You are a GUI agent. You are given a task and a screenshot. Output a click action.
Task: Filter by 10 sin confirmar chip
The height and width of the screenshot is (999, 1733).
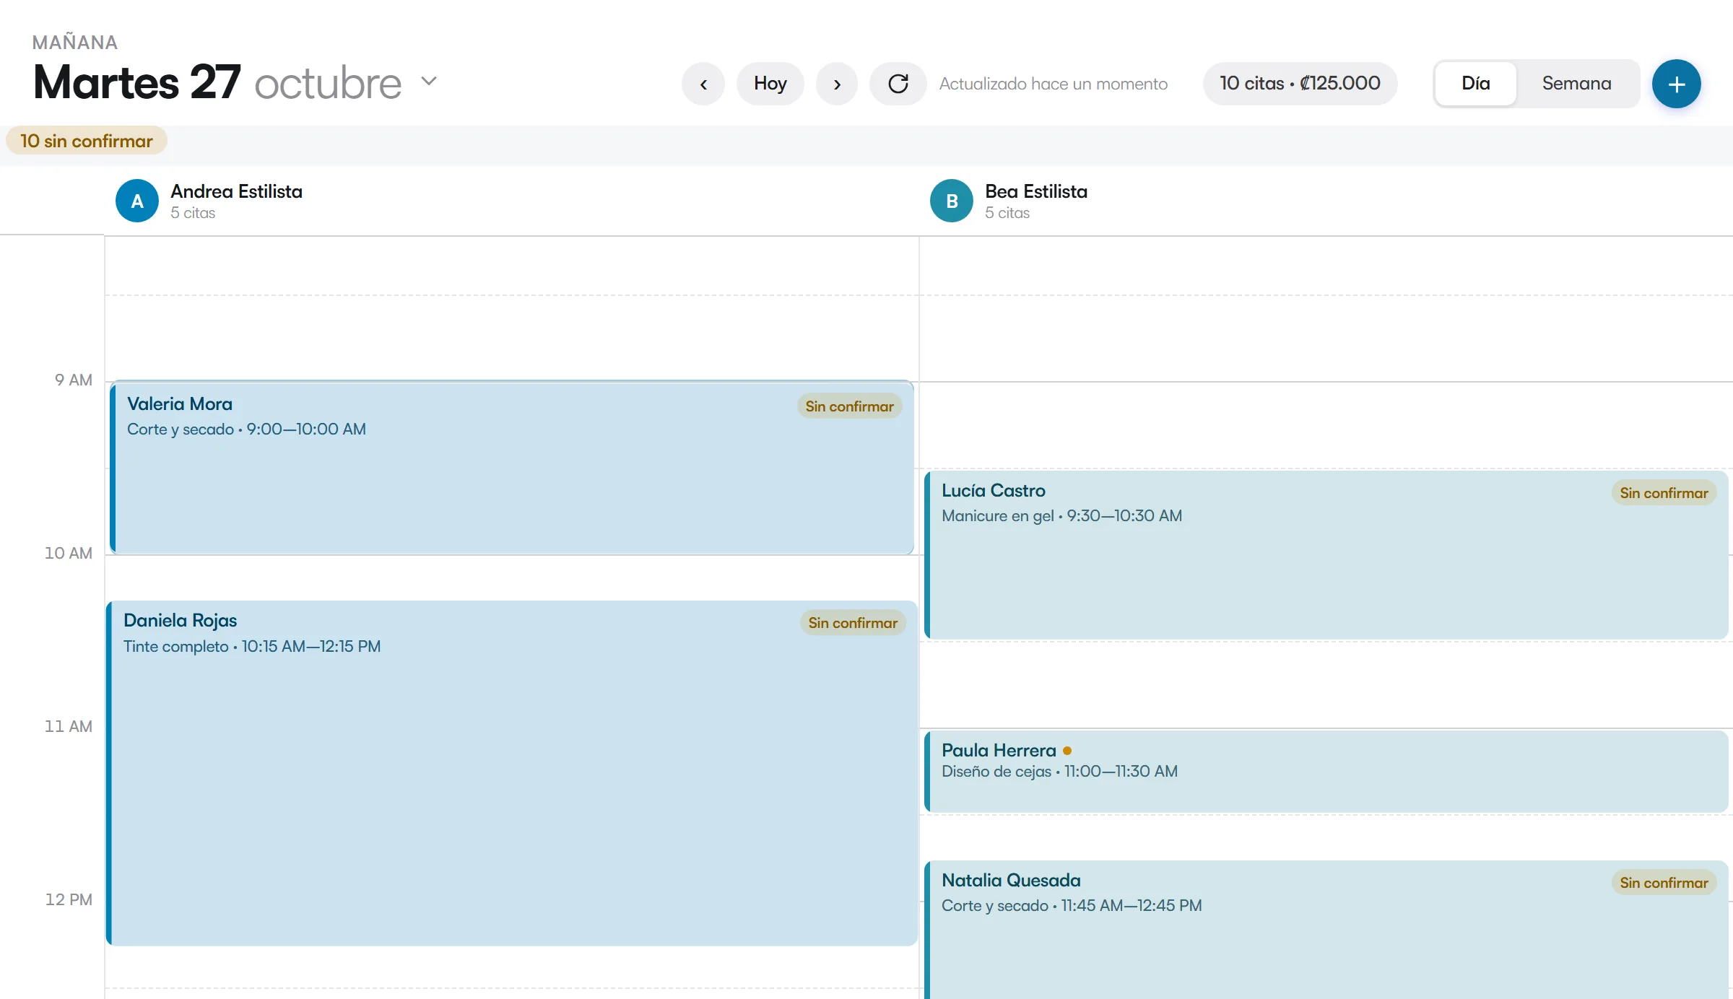(x=87, y=141)
